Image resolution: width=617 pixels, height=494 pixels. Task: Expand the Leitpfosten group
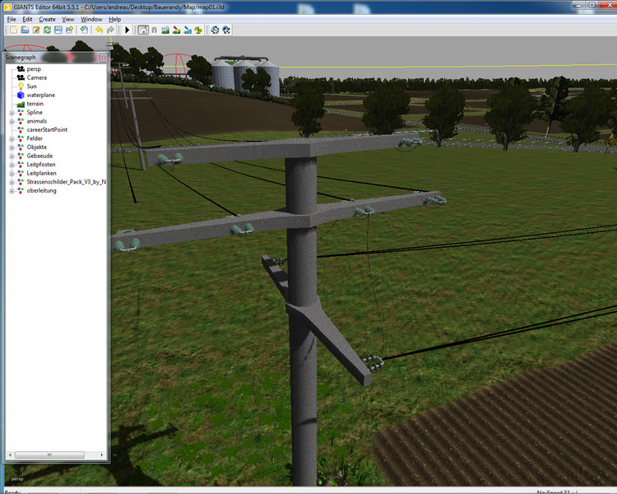tap(12, 165)
